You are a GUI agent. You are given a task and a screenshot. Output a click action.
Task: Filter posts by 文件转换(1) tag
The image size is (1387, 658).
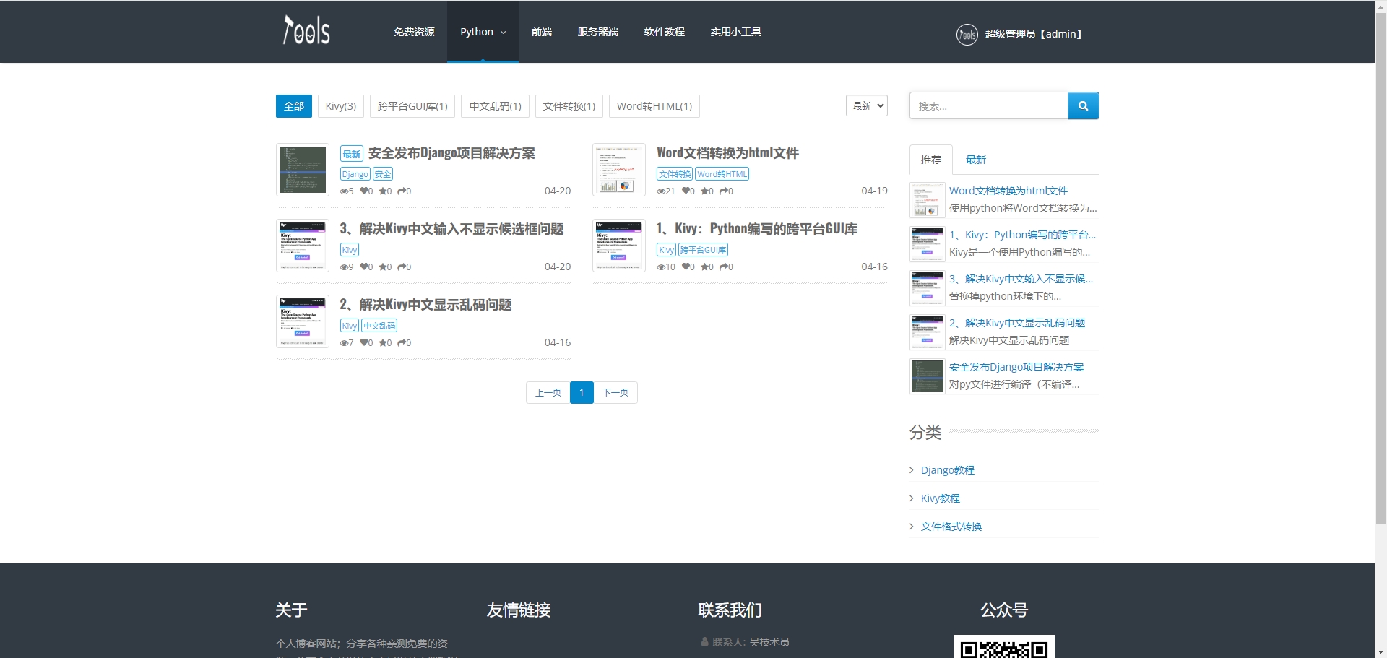569,106
